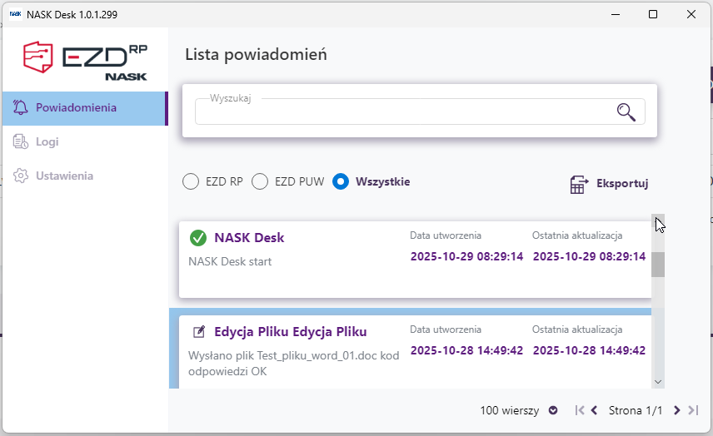Open the Ustawienia tab in sidebar
The image size is (713, 436).
pos(64,176)
